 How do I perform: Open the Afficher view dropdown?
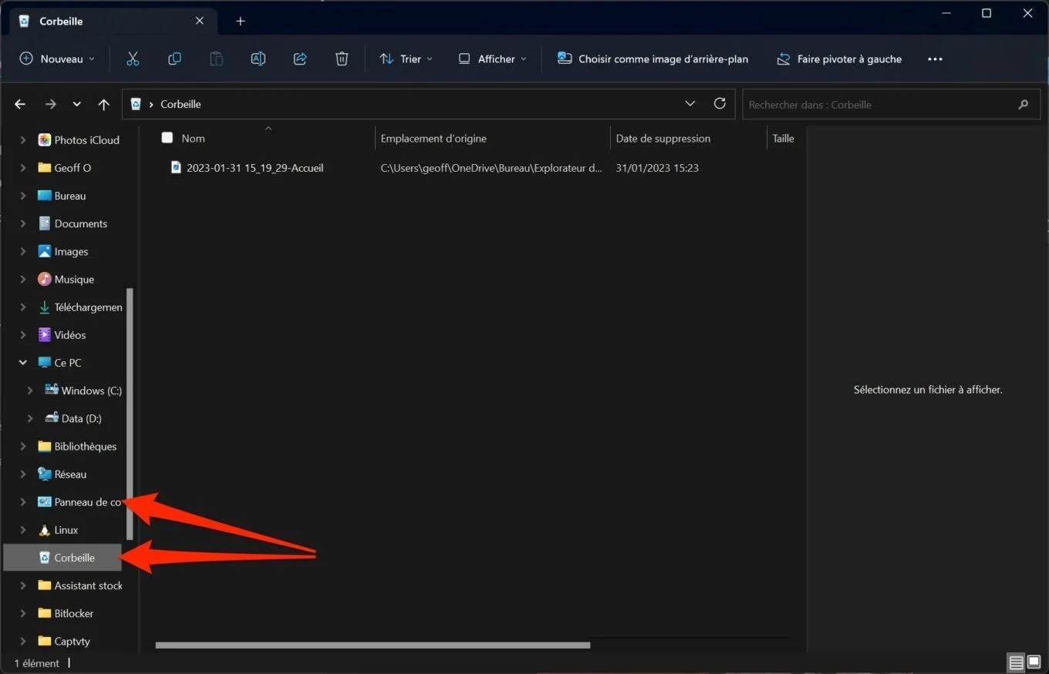pos(492,59)
